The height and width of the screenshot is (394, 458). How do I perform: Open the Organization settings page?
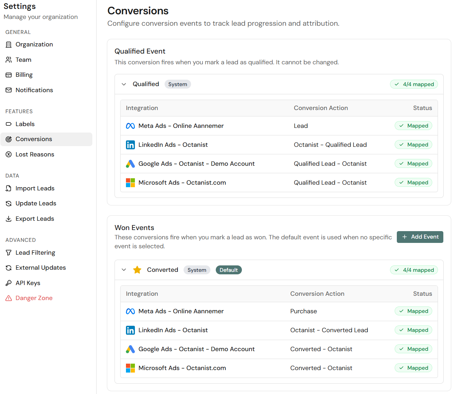pyautogui.click(x=34, y=44)
